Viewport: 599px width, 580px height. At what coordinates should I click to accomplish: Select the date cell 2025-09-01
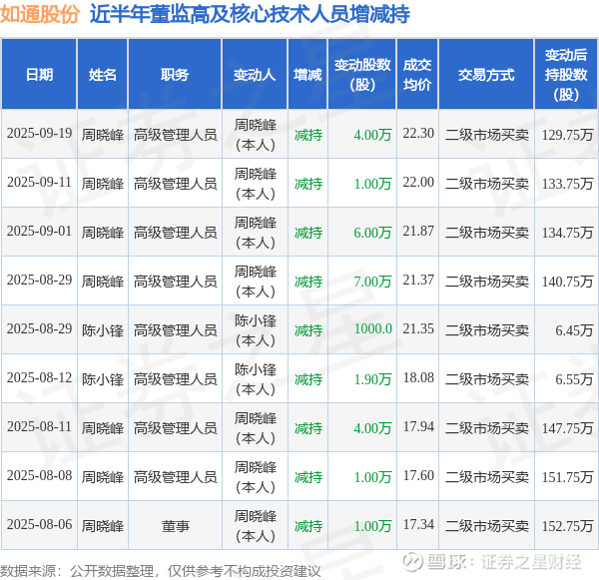[39, 232]
